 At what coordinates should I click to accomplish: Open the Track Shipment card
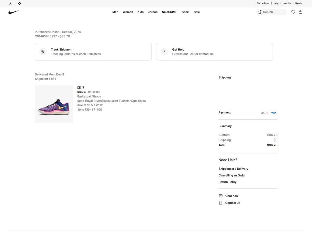point(93,52)
